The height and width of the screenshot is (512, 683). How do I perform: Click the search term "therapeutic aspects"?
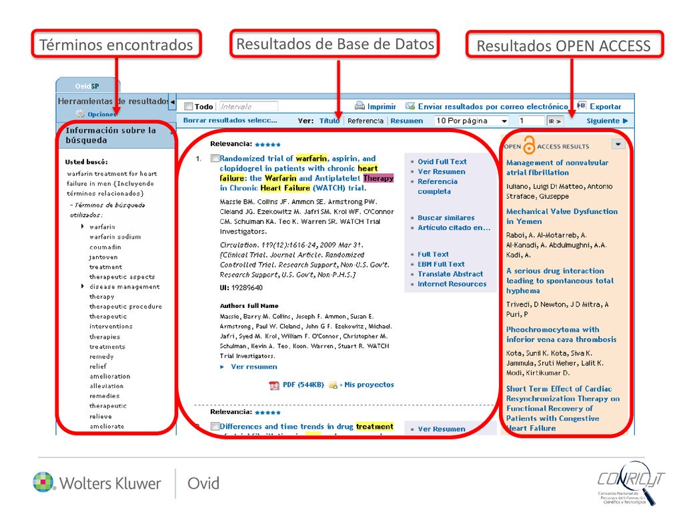point(122,277)
